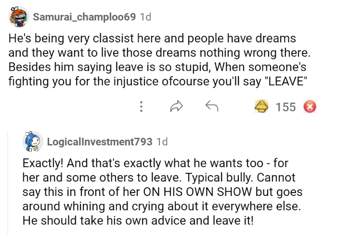
Task: Reply to Samurai_champloo69's comment
Action: click(212, 106)
